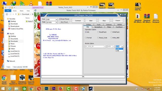Open the v6_1232_00 mobile option dropdown

105,47
